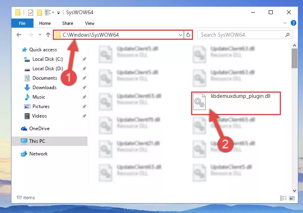
Task: Click the Music note icon
Action: (27, 97)
